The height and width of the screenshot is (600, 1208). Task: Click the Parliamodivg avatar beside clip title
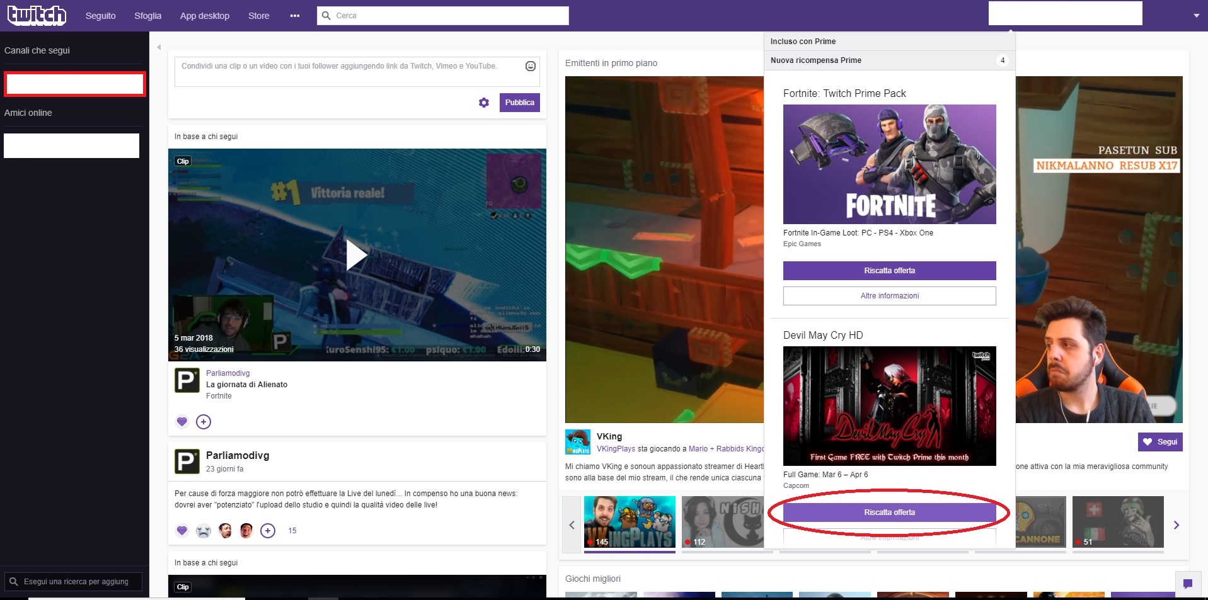tap(187, 380)
